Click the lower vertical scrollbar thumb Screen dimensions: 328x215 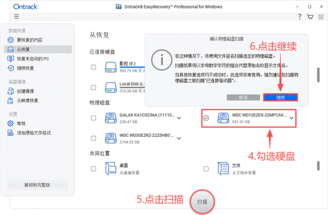[318, 166]
